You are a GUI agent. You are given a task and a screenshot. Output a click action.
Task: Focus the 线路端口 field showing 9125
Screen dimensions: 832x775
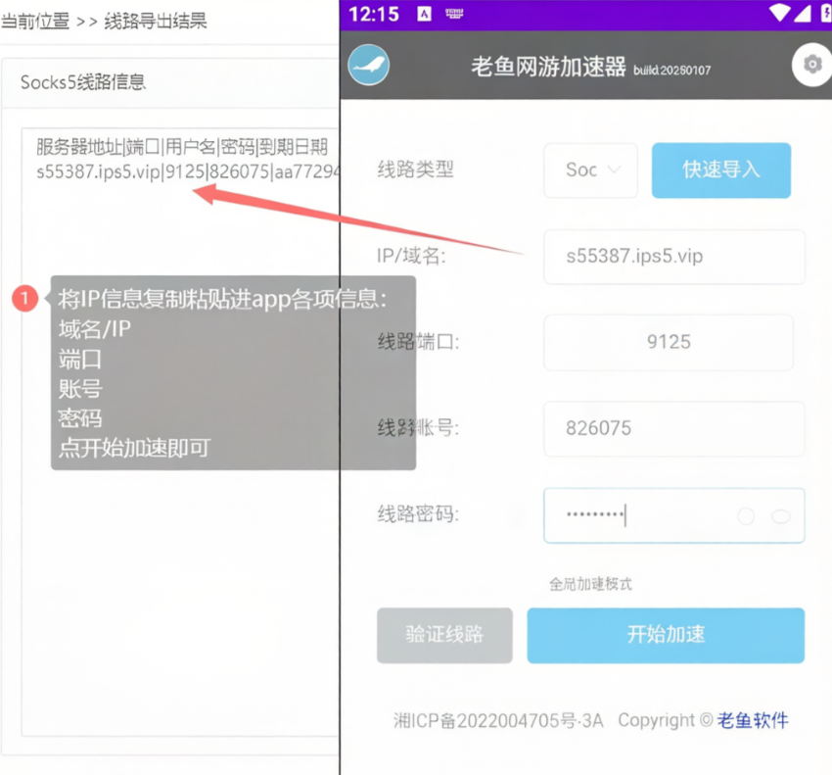[x=669, y=342]
